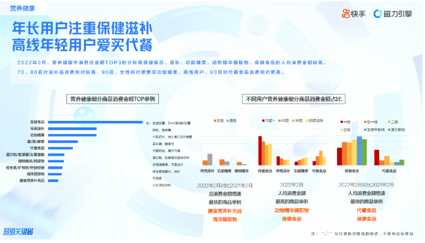Click the 保健食品 label in the TOP bar chart
The width and height of the screenshot is (425, 243).
[x=37, y=122]
